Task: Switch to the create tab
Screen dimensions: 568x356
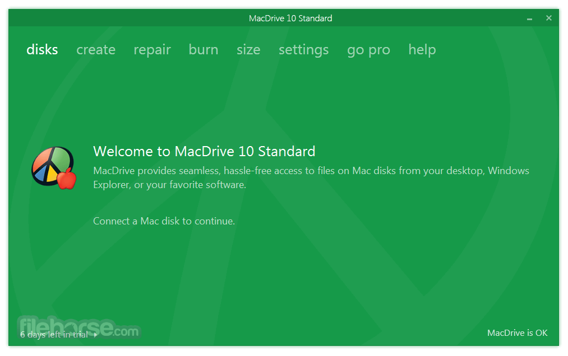Action: 96,50
